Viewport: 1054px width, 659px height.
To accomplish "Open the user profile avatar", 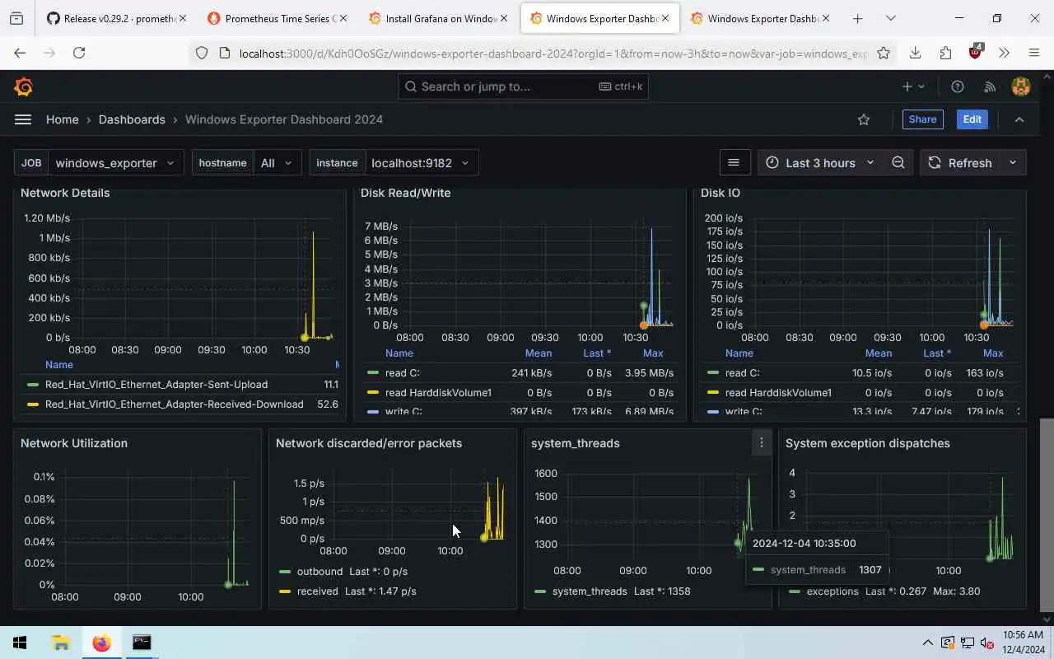I will pyautogui.click(x=1021, y=86).
